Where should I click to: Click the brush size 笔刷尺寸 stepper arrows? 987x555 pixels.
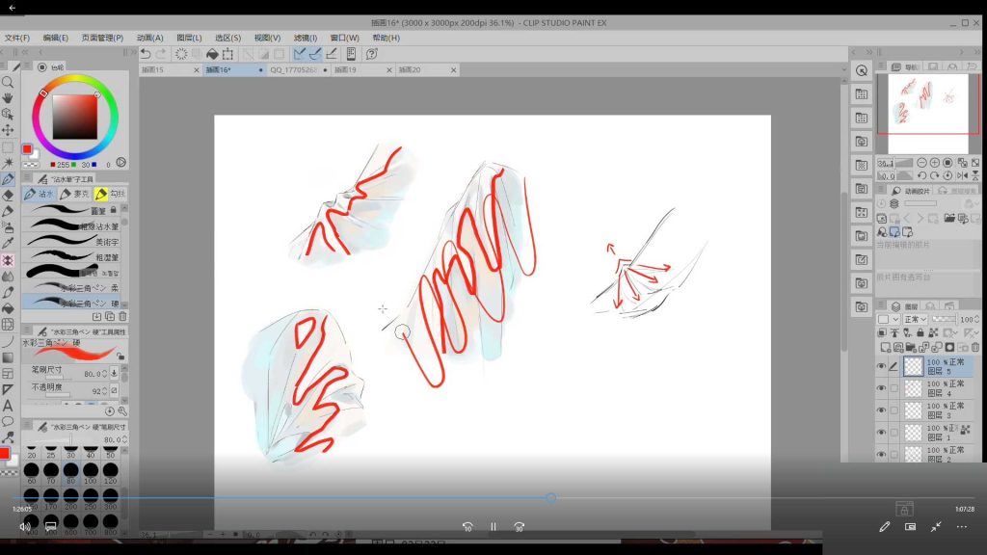115,372
